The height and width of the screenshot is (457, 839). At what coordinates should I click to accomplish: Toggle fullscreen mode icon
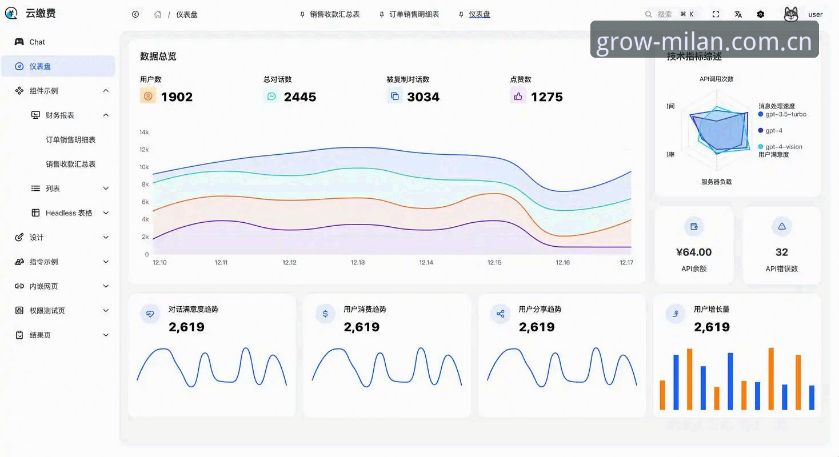(x=716, y=14)
